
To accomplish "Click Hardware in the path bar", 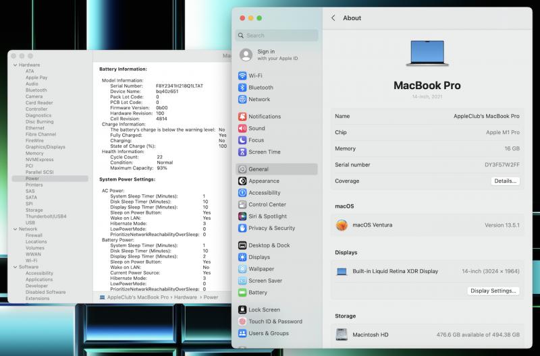I will pos(185,297).
